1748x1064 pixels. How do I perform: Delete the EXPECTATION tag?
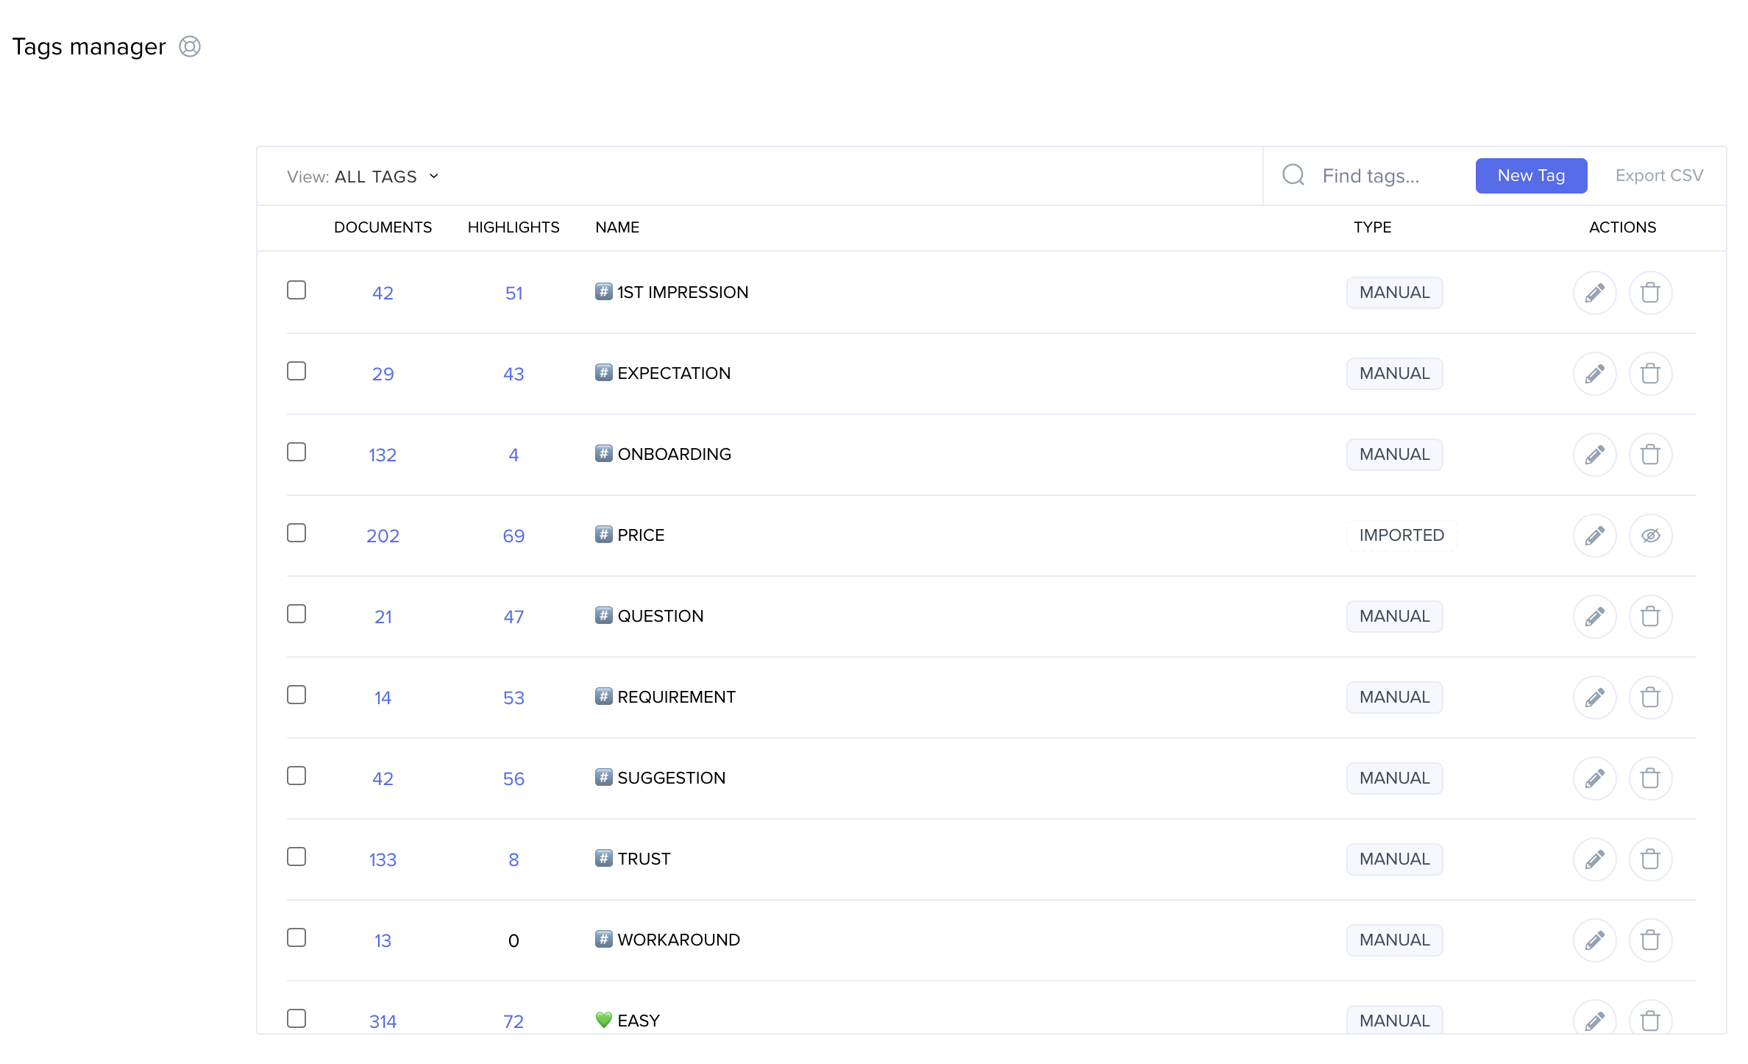tap(1650, 374)
